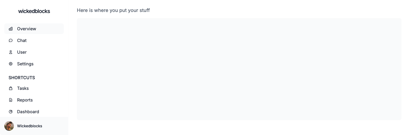The height and width of the screenshot is (135, 410).
Task: Click the profile avatar photo
Action: pos(9,126)
